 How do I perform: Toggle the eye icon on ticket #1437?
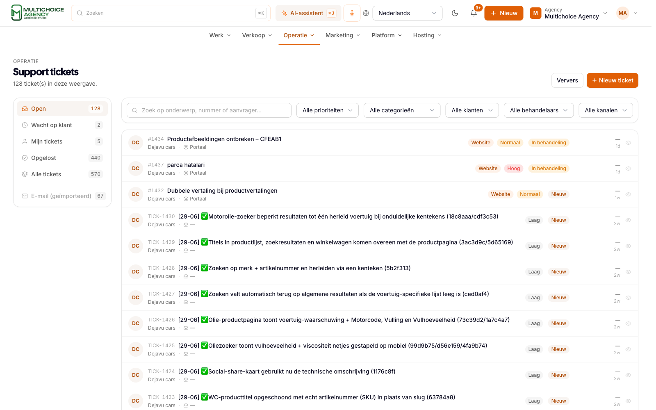tap(628, 169)
